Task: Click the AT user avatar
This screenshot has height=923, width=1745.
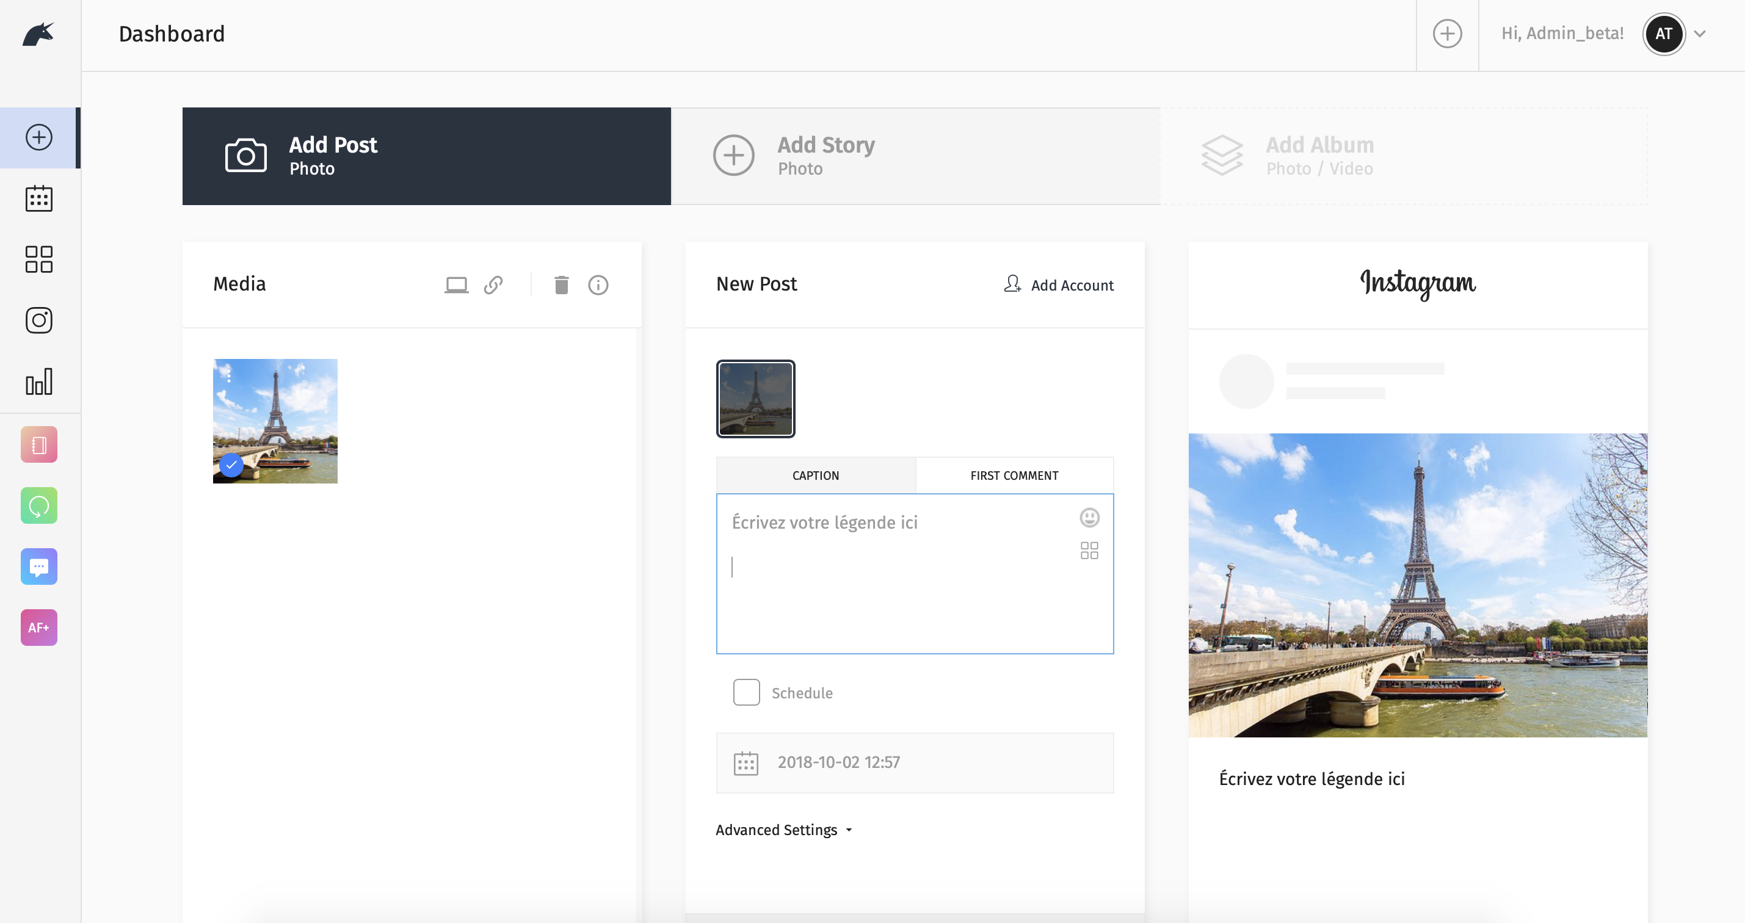Action: pyautogui.click(x=1664, y=34)
